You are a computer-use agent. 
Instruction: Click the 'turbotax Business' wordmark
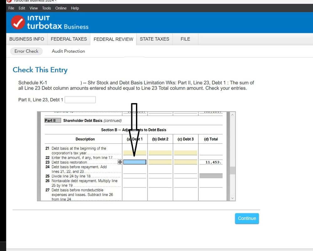click(x=58, y=26)
